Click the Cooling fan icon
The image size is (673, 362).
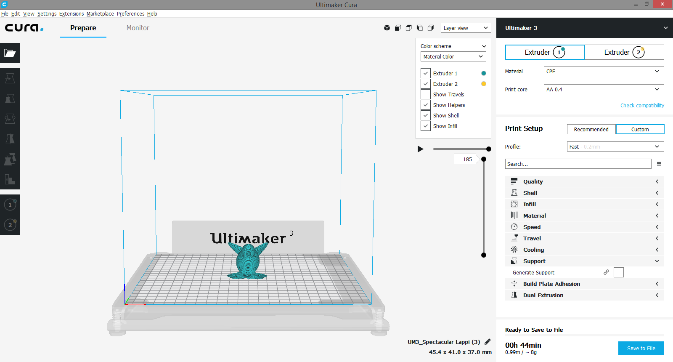pyautogui.click(x=514, y=250)
